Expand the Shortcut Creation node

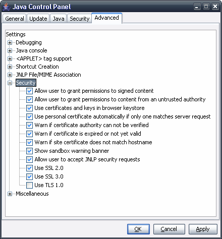[x=10, y=67]
